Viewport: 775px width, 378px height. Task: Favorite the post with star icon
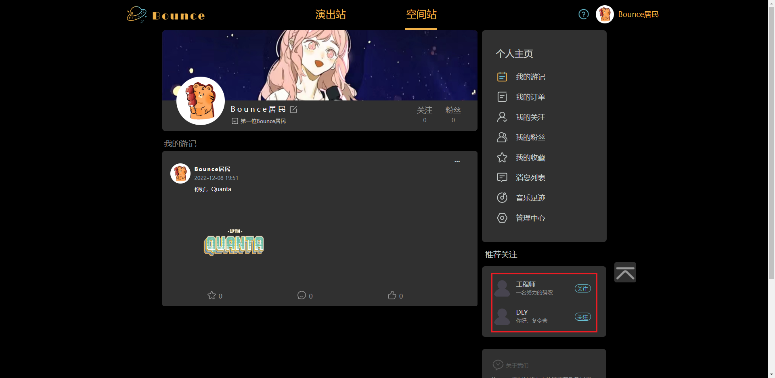point(212,295)
